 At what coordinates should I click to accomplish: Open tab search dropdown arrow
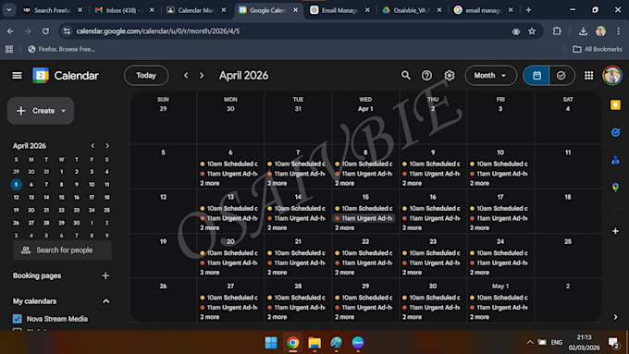[9, 10]
